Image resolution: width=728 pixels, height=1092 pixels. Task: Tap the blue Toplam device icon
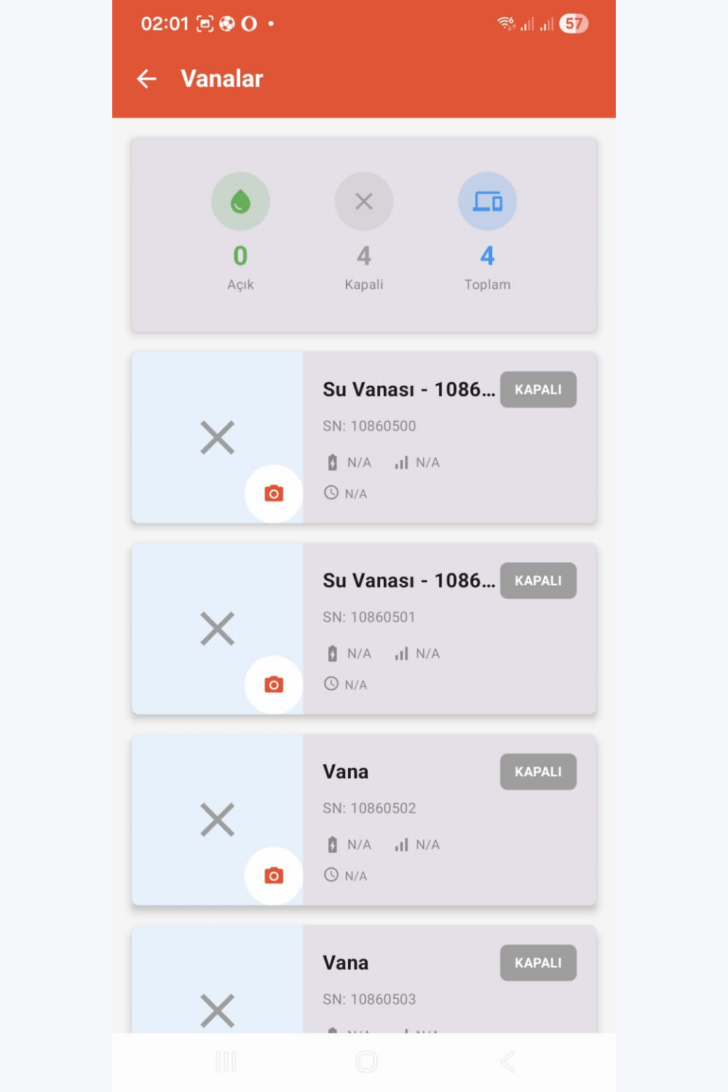pyautogui.click(x=487, y=200)
